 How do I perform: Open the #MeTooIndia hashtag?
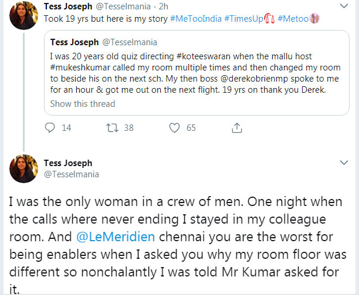point(197,18)
